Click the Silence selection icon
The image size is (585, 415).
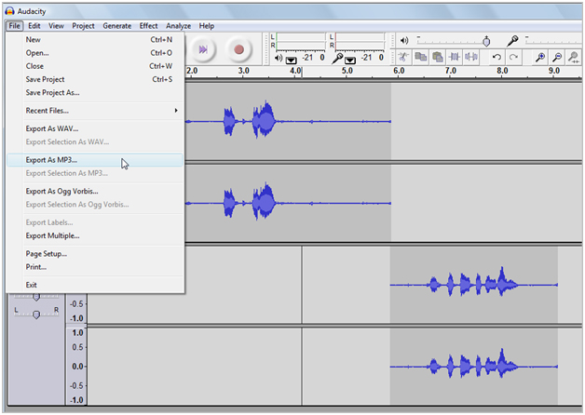(471, 57)
